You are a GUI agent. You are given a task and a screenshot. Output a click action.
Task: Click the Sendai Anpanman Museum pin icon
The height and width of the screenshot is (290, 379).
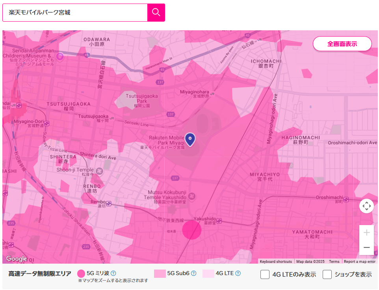[60, 57]
